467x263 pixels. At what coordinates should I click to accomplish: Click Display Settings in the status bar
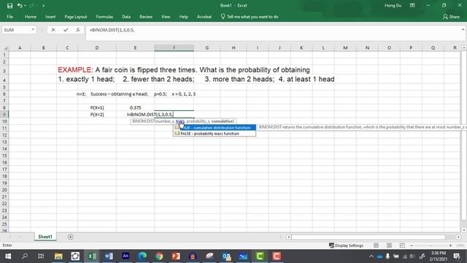point(346,245)
